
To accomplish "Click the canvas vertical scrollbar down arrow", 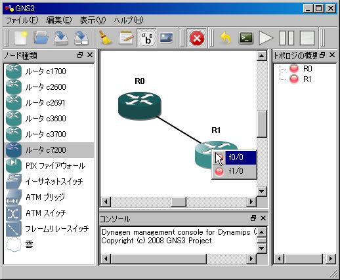I will [x=262, y=191].
